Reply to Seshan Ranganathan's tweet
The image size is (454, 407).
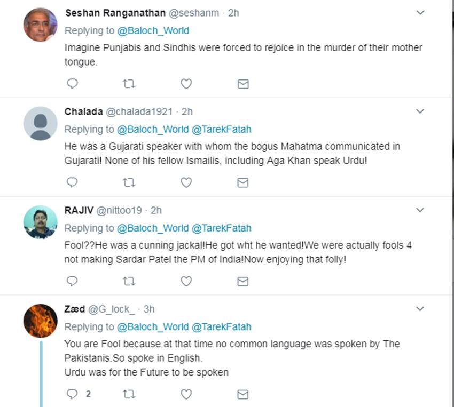(x=72, y=84)
